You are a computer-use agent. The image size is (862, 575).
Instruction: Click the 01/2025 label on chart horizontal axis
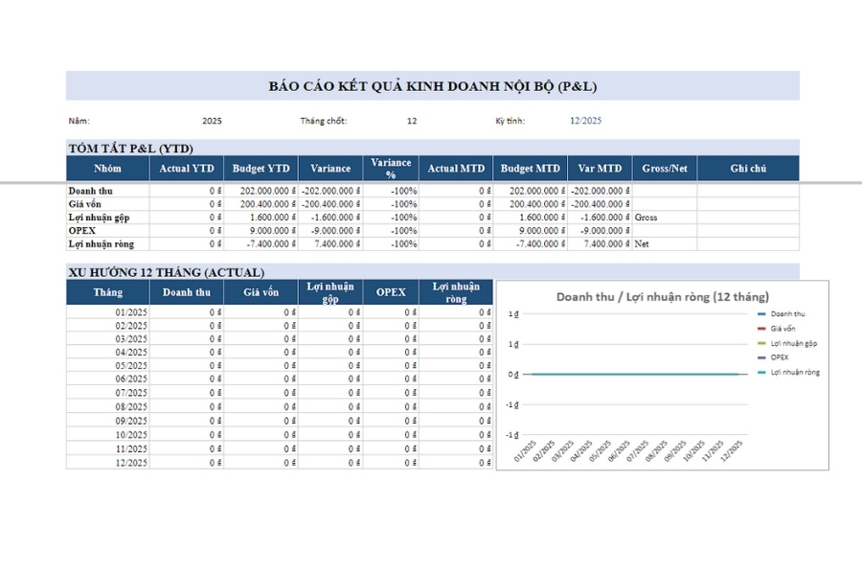coord(525,450)
